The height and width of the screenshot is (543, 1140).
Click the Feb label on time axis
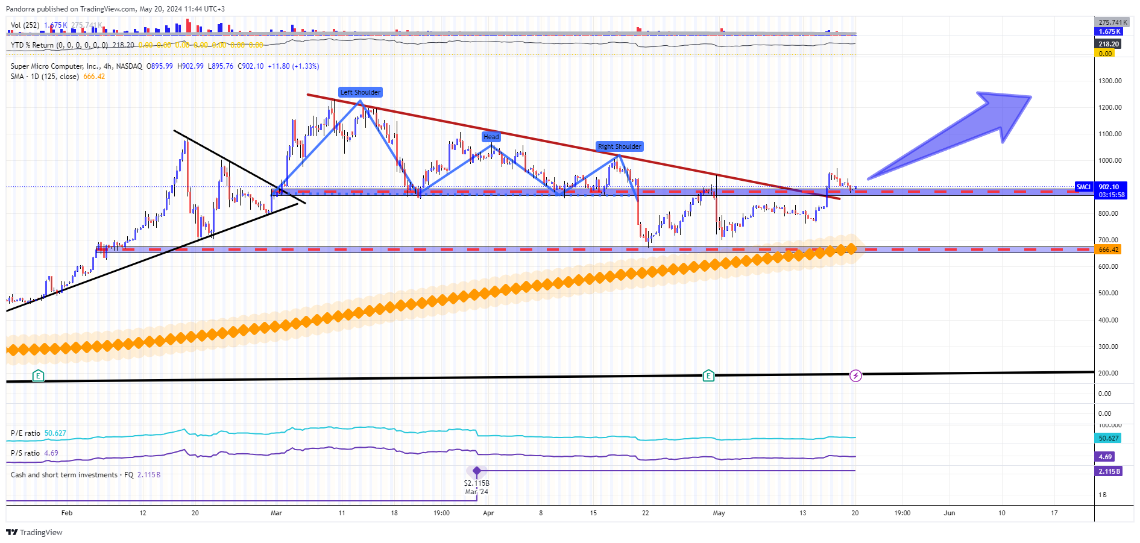(67, 513)
